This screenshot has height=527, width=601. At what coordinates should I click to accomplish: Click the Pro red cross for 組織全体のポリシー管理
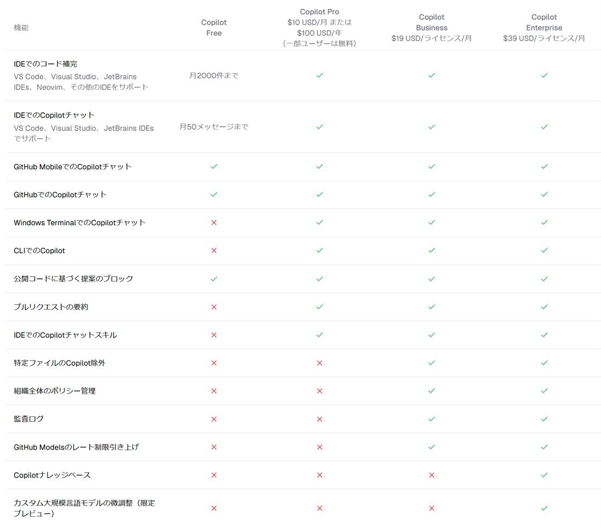pyautogui.click(x=320, y=391)
